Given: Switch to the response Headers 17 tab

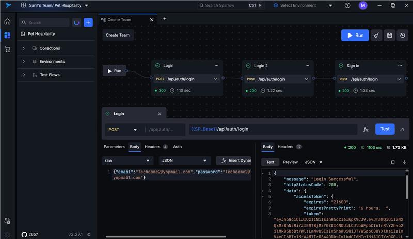Looking at the screenshot, I should 290,147.
